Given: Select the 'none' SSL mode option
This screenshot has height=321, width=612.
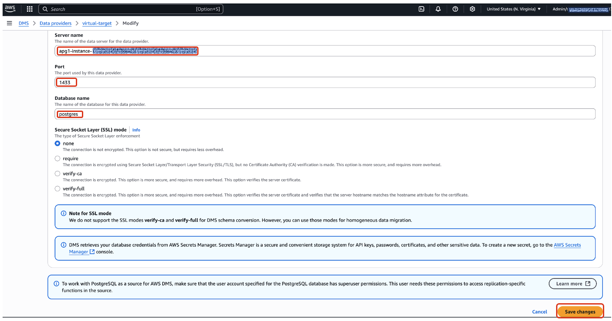Looking at the screenshot, I should click(58, 144).
